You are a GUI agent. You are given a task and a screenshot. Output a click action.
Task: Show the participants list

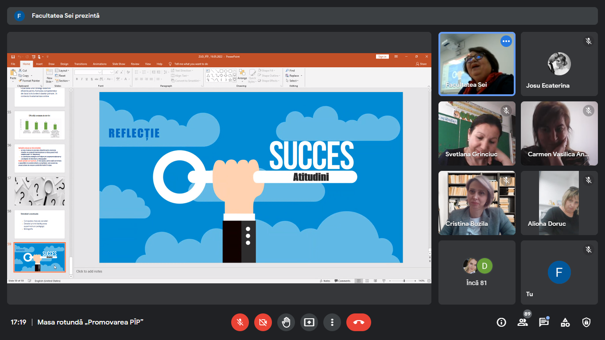[523, 322]
